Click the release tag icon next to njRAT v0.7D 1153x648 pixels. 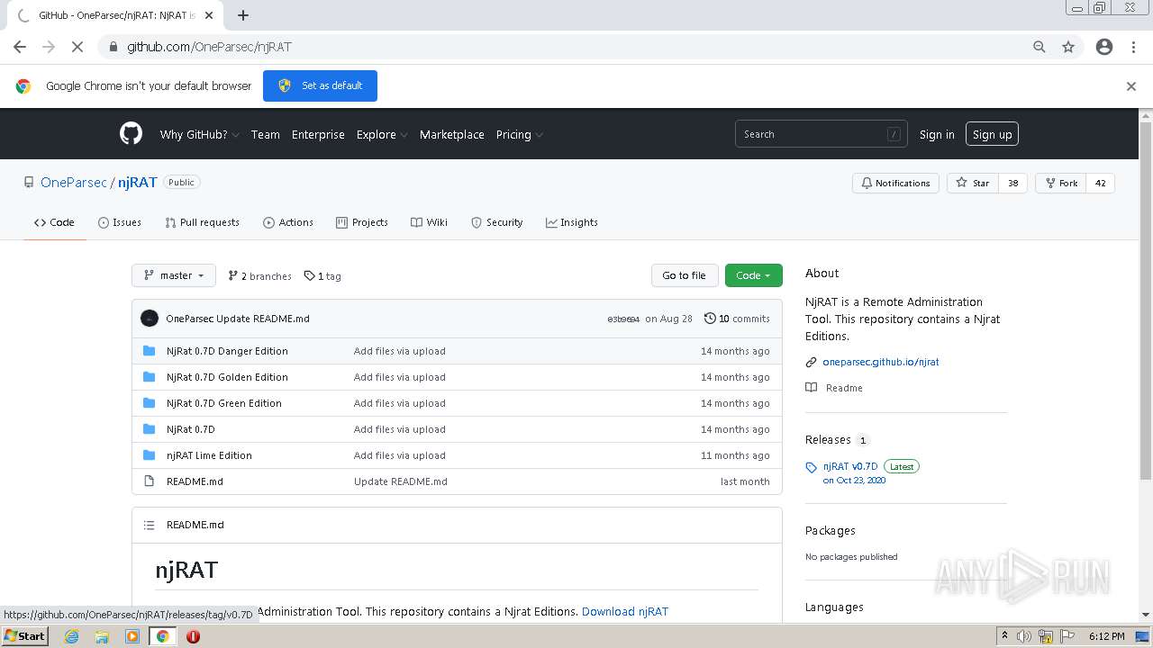point(812,468)
